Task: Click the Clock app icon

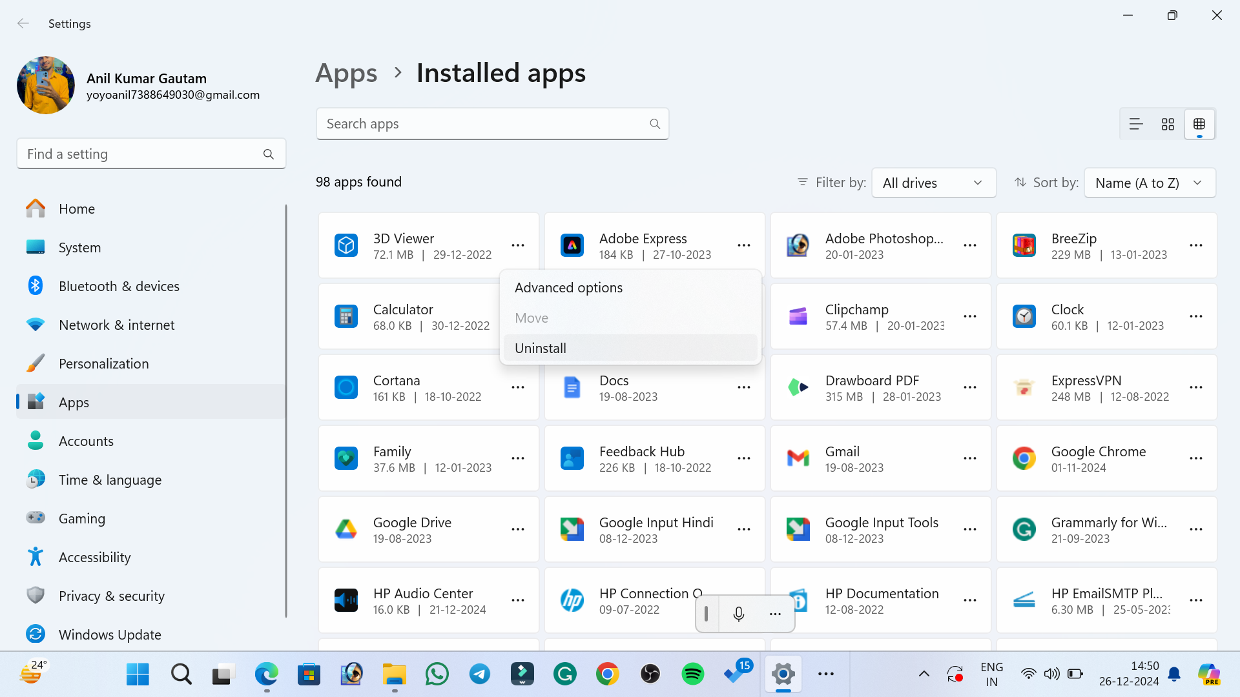Action: [1024, 316]
